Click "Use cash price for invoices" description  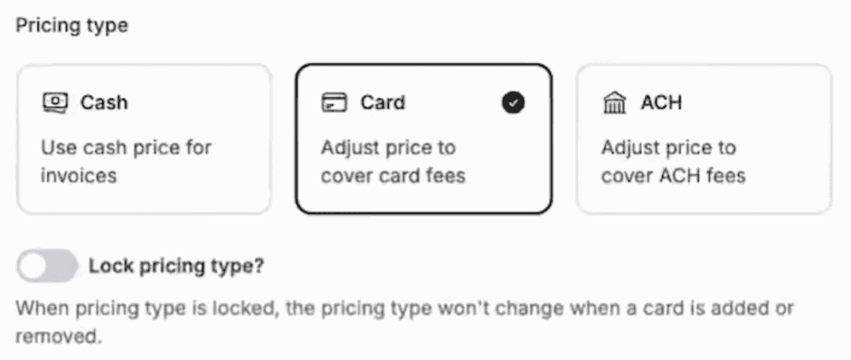pyautogui.click(x=126, y=162)
